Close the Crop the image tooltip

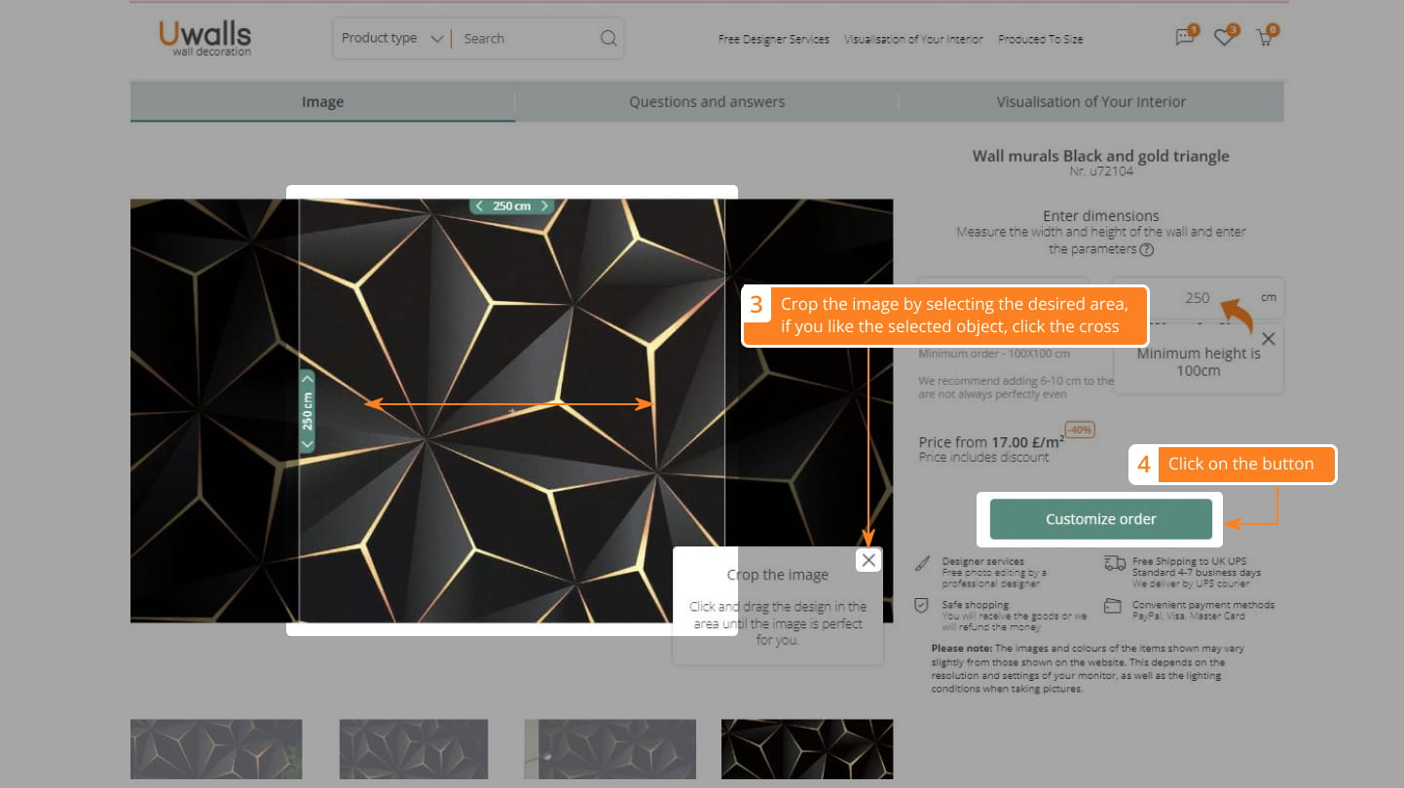coord(868,559)
